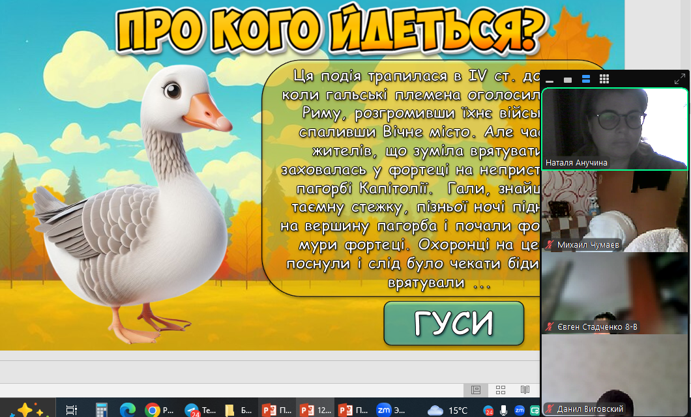691x417 pixels.
Task: Collapse the Zoom video panel to hidden strip
Action: point(550,79)
